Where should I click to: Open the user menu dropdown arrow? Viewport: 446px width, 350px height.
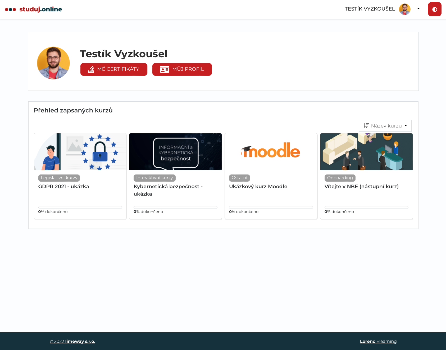click(418, 9)
